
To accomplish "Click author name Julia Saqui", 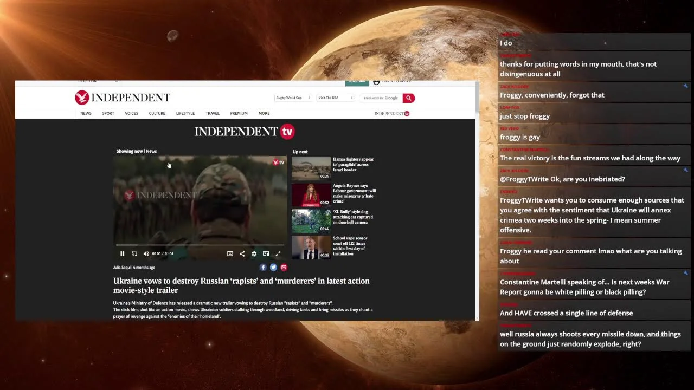I will tap(121, 268).
